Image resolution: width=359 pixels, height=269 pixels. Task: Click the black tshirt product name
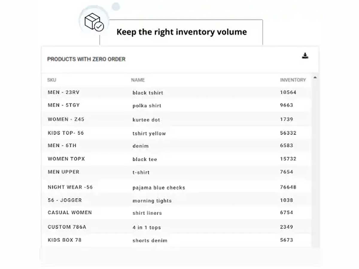(148, 93)
